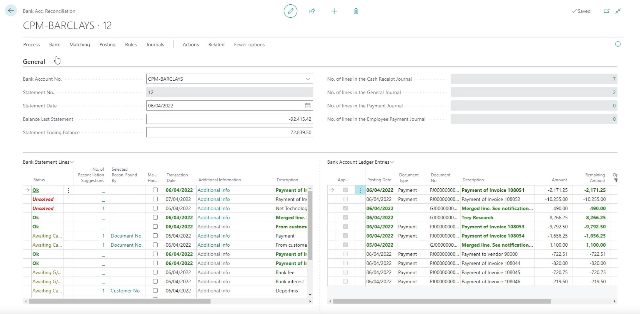
Task: Click the down arrow of the statement lines vertical scrollbar
Action: (310, 295)
